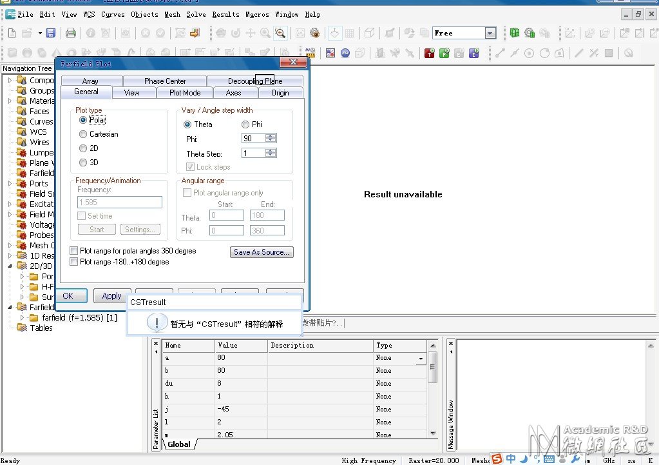Show the green mesh view cube

click(x=515, y=33)
